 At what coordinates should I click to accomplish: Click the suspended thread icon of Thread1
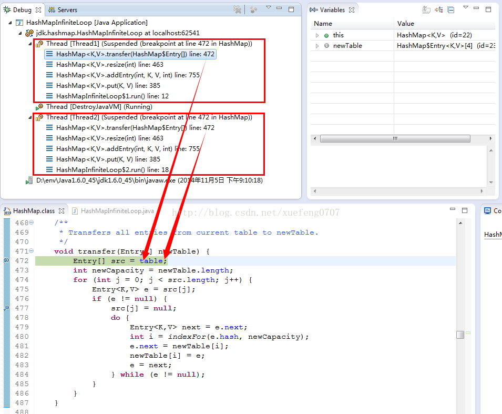39,44
